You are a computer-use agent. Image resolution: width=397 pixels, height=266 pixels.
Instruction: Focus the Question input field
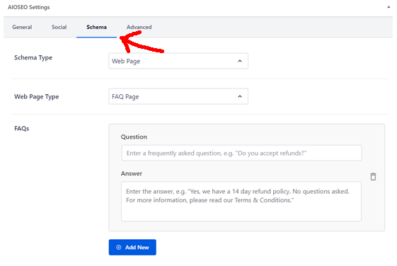[x=241, y=153]
